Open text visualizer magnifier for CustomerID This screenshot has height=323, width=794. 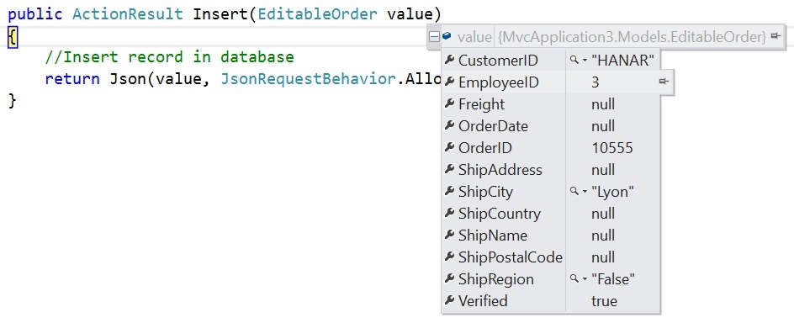(x=574, y=60)
